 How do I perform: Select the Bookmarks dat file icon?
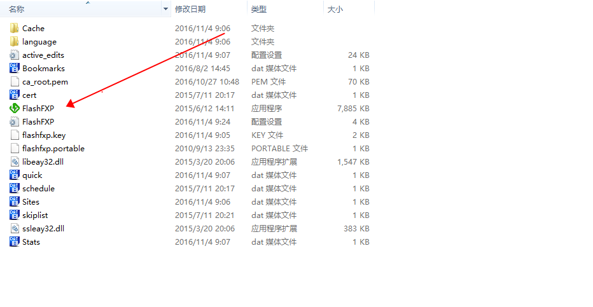tap(15, 69)
